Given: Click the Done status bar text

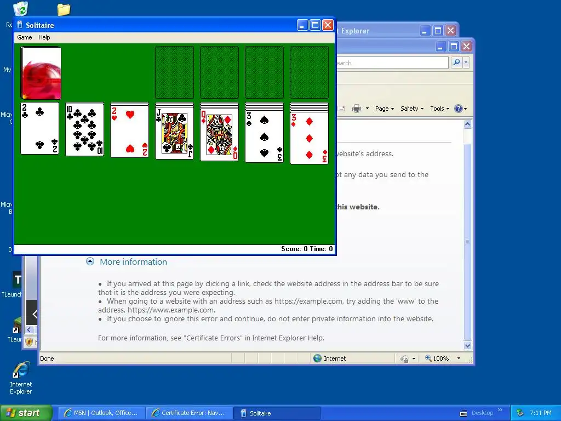Looking at the screenshot, I should 47,359.
